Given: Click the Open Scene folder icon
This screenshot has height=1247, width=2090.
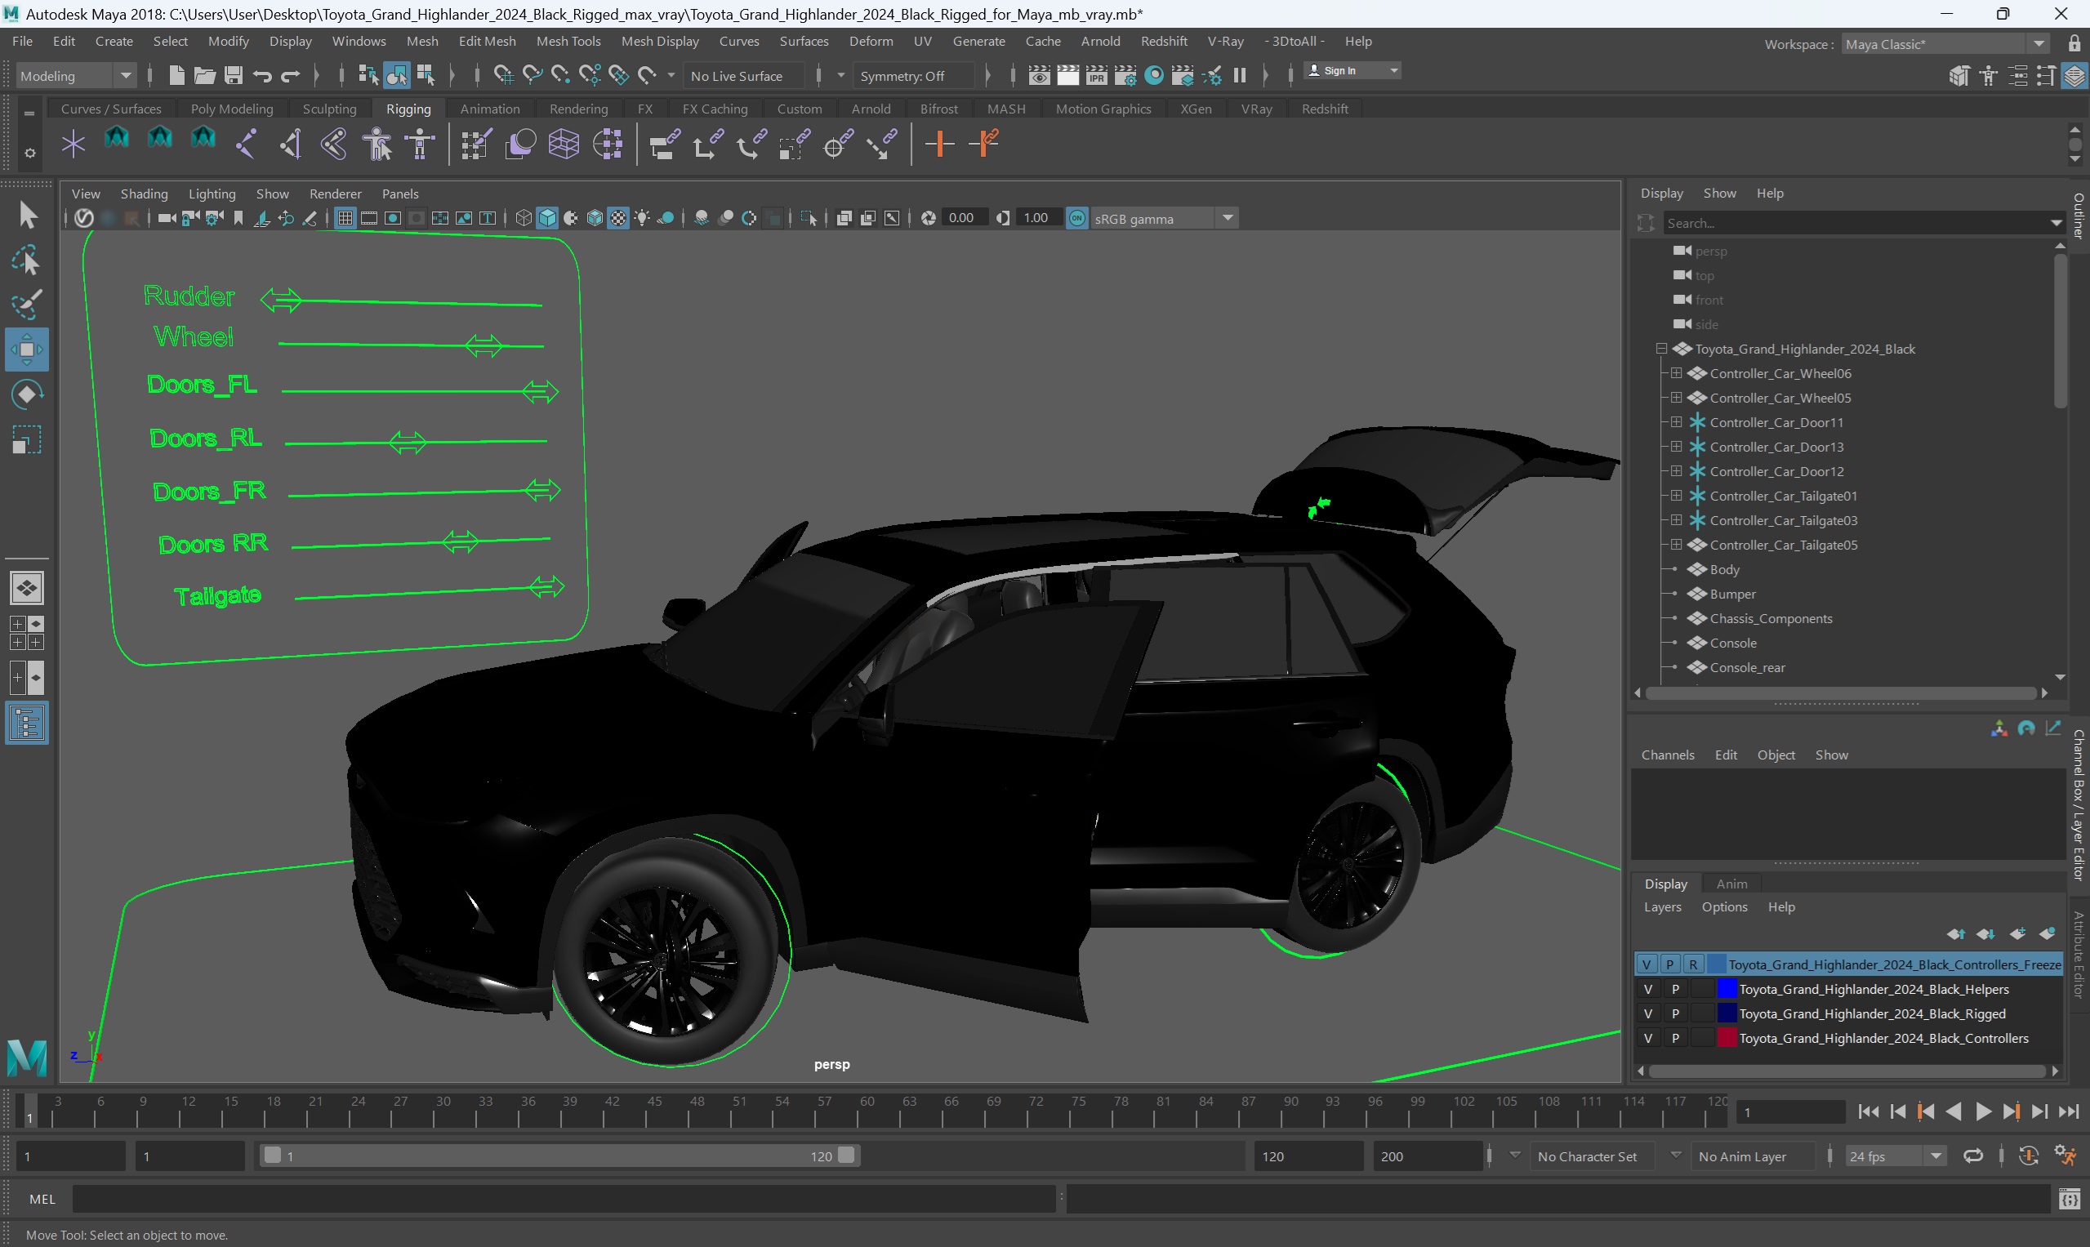Looking at the screenshot, I should (204, 76).
